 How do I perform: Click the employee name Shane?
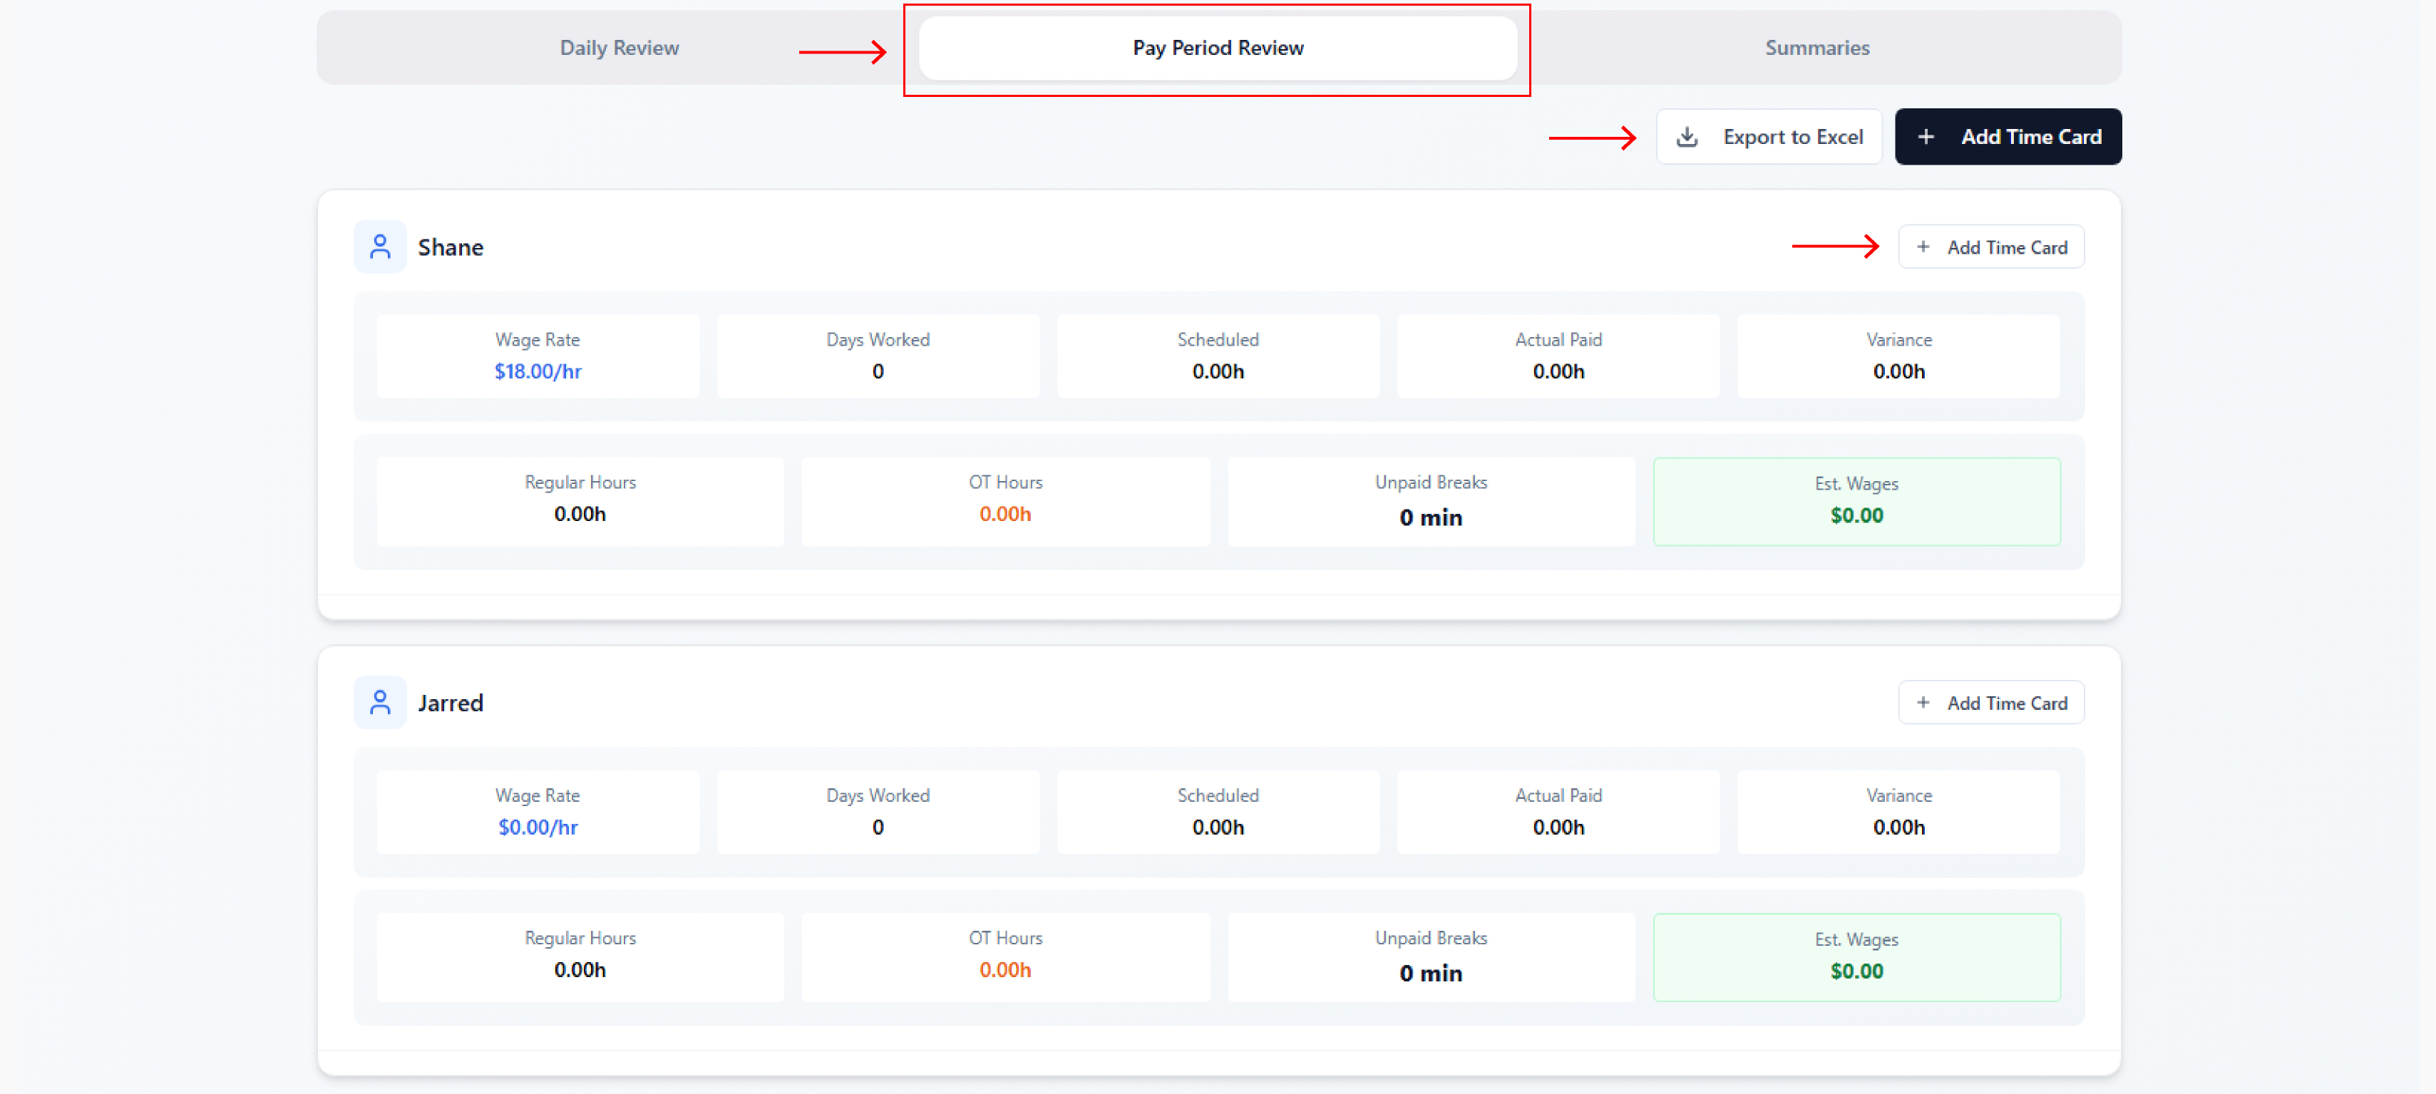coord(450,248)
